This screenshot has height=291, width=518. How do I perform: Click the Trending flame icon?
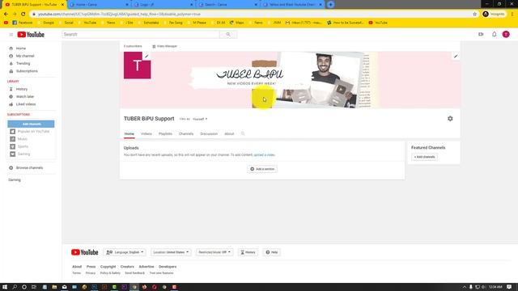[11, 63]
